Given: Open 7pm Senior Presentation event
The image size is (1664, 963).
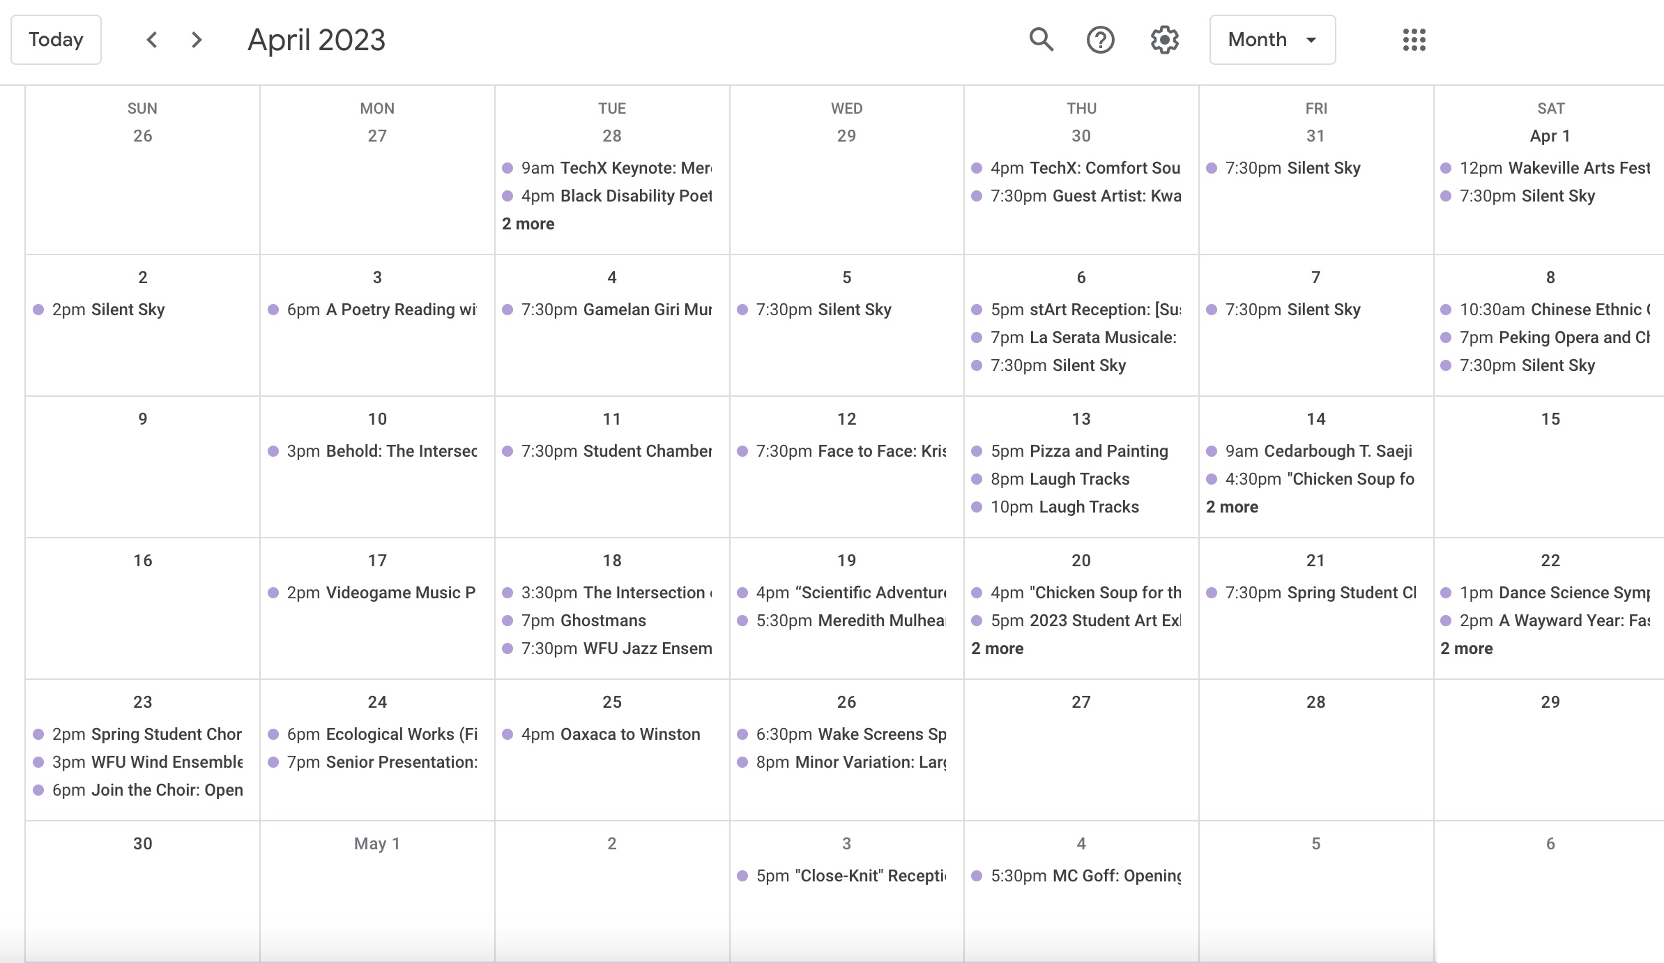Looking at the screenshot, I should point(373,762).
